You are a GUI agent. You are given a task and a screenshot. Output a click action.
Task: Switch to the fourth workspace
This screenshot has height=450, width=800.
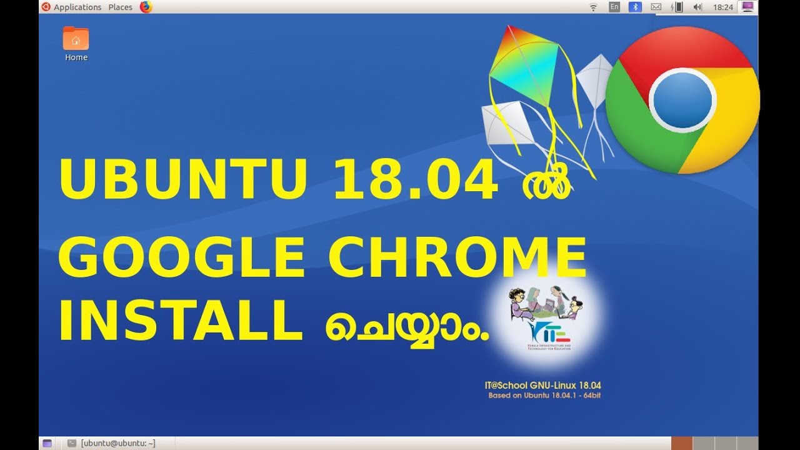click(747, 443)
